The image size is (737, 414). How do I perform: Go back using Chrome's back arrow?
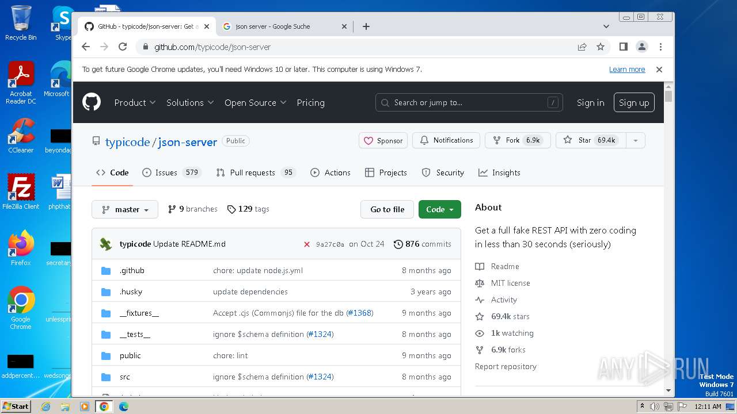(86, 47)
